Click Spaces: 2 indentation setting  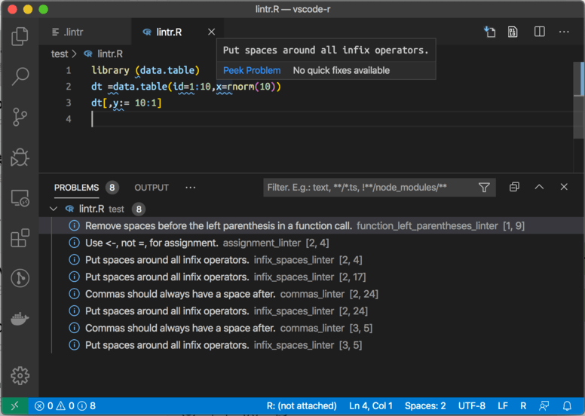425,406
